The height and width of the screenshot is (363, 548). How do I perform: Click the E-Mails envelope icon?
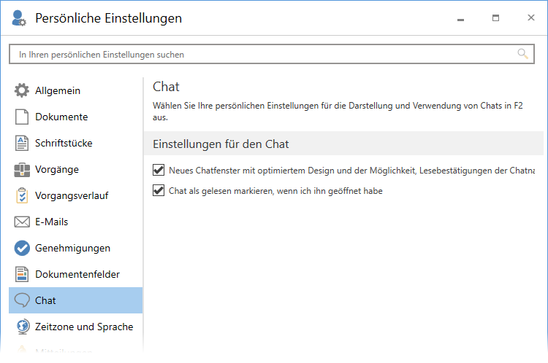click(x=22, y=222)
